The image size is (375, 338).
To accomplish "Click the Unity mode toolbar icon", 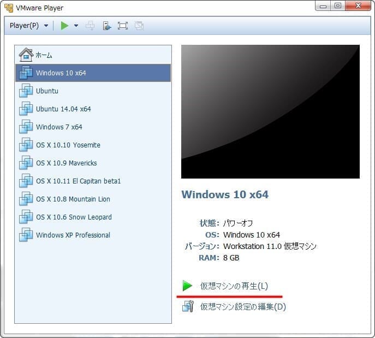I will click(139, 26).
